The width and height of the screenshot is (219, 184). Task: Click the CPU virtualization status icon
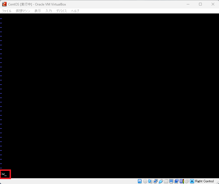[181, 181]
